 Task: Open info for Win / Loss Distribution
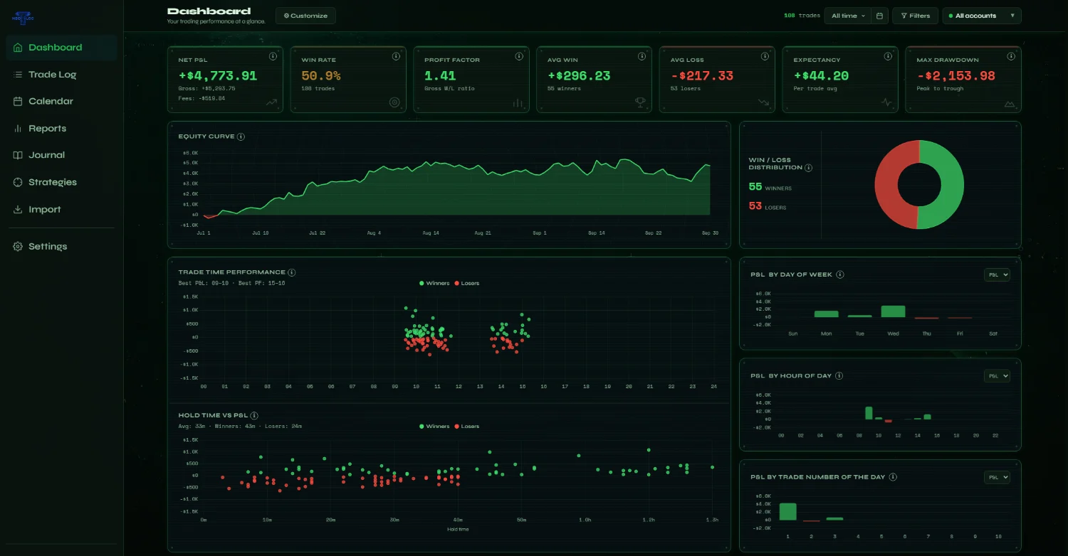click(808, 168)
